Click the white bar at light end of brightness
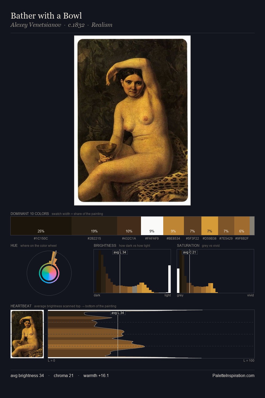This screenshot has width=265, height=398. (x=169, y=279)
